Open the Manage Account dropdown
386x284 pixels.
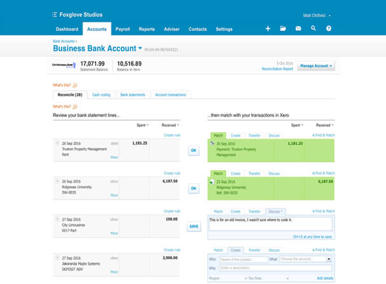(316, 66)
